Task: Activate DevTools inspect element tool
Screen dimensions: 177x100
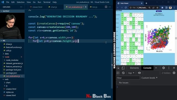Action: point(118,68)
